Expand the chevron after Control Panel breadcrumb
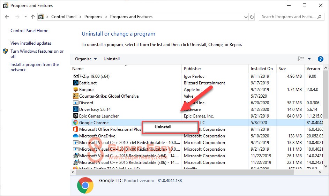This screenshot has height=196, width=329. 80,17
